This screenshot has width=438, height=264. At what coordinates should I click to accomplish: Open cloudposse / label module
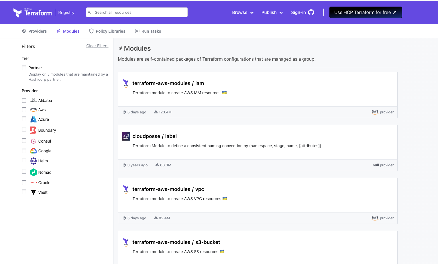[154, 136]
